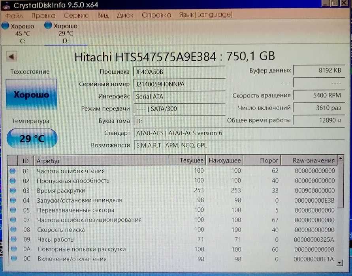Click status dot of attribute 04
This screenshot has width=352, height=276.
[x=13, y=200]
